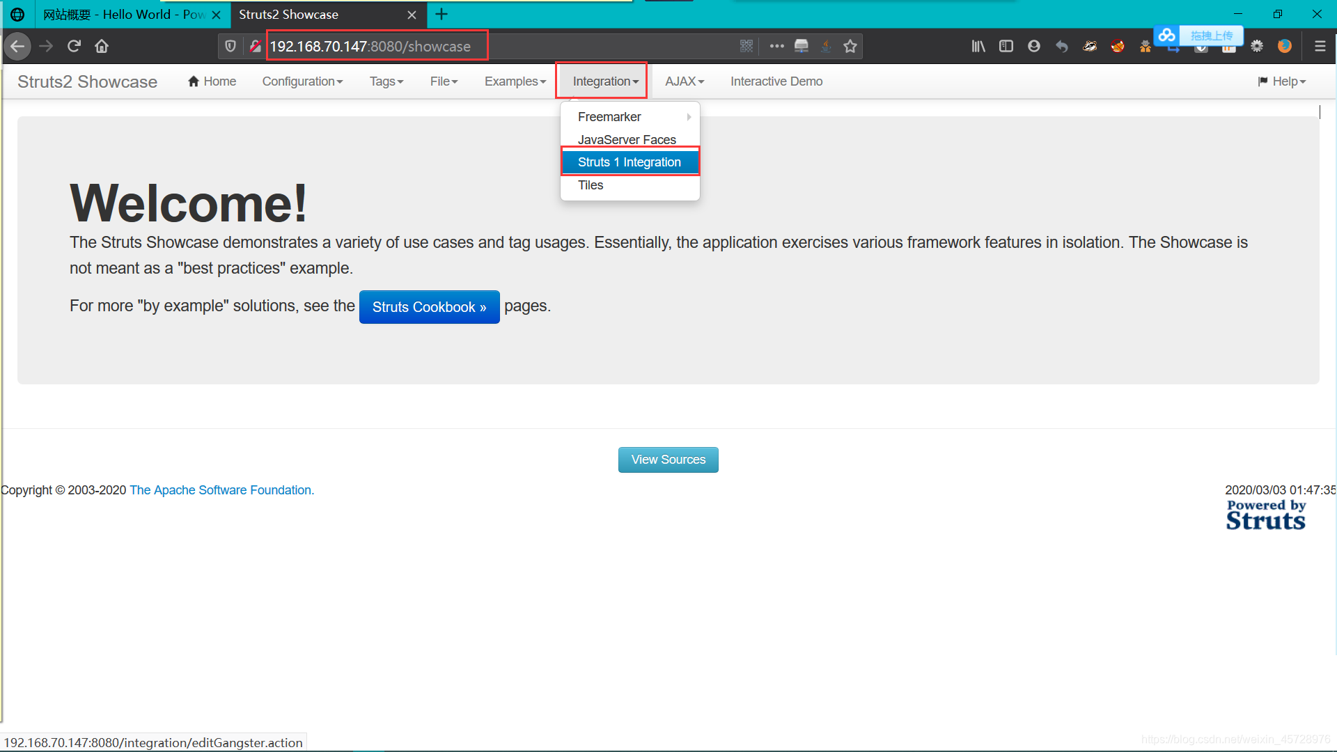Open the QR code icon in address bar
This screenshot has height=752, width=1337.
pos(746,46)
